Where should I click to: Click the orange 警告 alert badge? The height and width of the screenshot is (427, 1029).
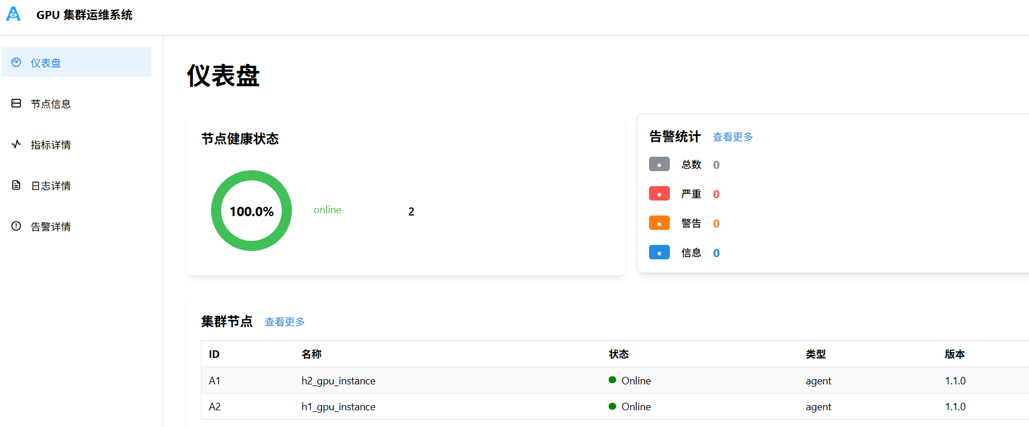tap(659, 223)
